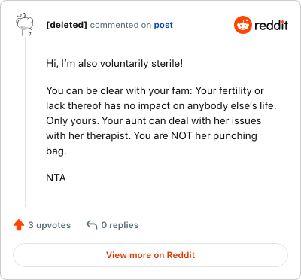Click the "3 upvotes" count label
Screen dimensions: 301x280
click(x=50, y=225)
